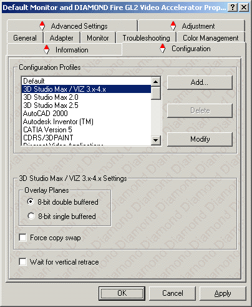Enable Force copy swap checkbox

point(22,237)
